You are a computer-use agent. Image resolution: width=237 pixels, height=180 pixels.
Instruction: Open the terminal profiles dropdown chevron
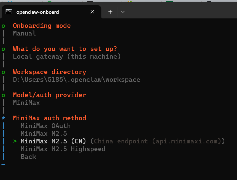(123, 12)
